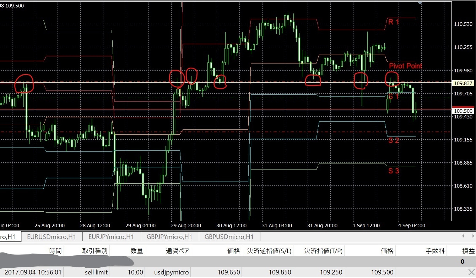This screenshot has width=476, height=278.
Task: Click the 決済指値(T/P) column header
Action: click(x=323, y=251)
